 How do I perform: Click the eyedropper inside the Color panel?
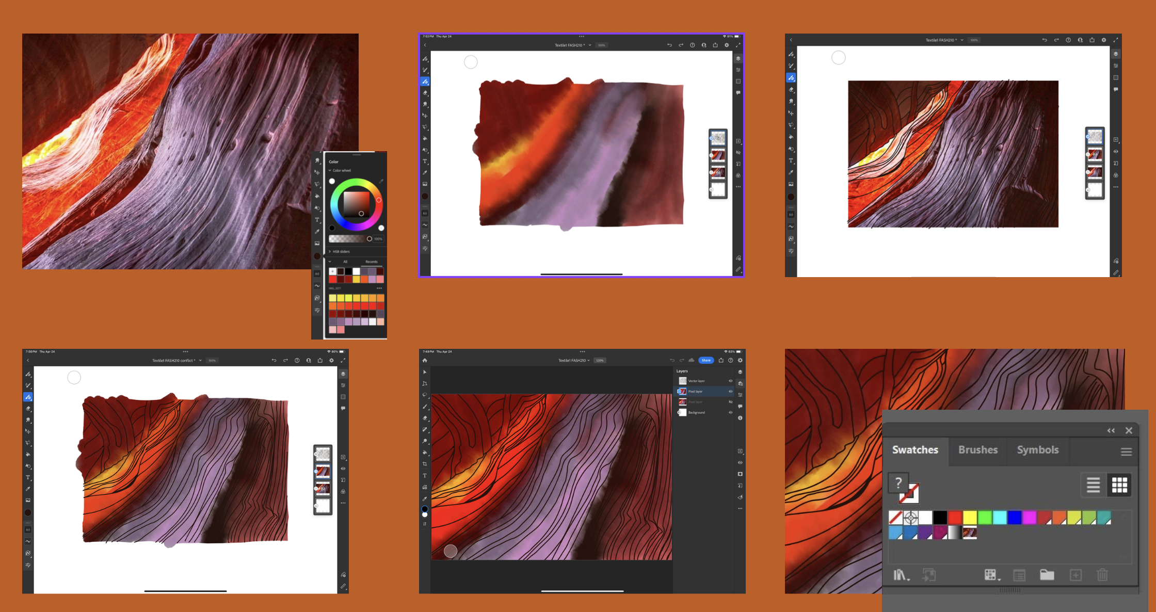click(381, 181)
